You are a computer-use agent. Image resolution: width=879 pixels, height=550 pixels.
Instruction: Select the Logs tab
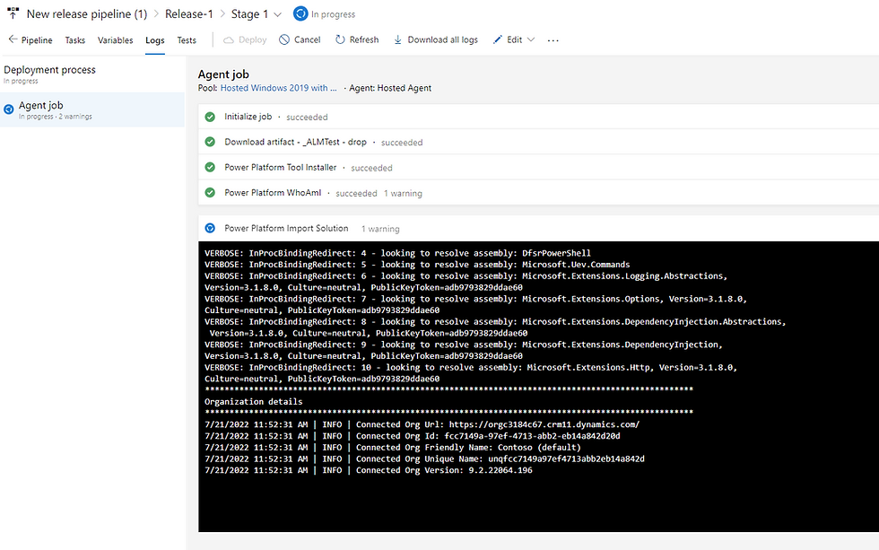pos(154,40)
